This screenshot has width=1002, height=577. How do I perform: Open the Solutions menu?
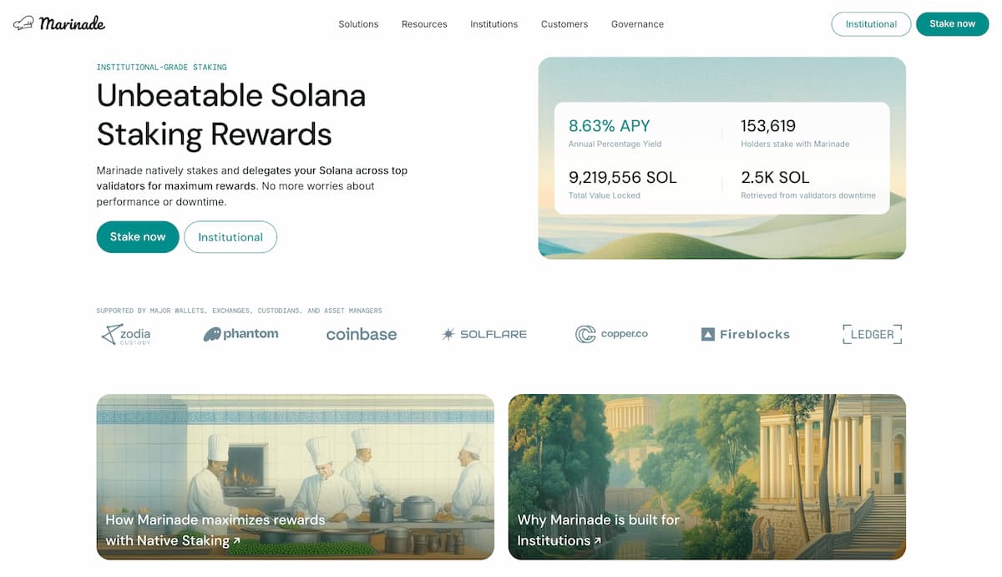pyautogui.click(x=358, y=24)
